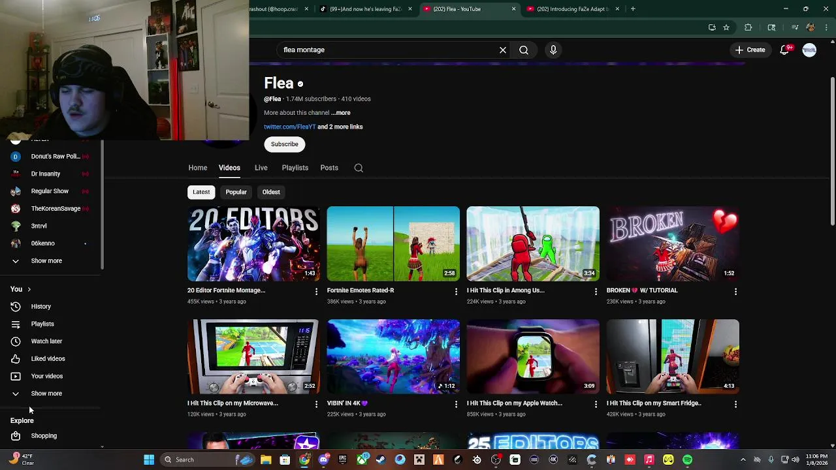Open options for BROKEN W/ TUTORIAL video
The image size is (836, 470).
pos(735,291)
